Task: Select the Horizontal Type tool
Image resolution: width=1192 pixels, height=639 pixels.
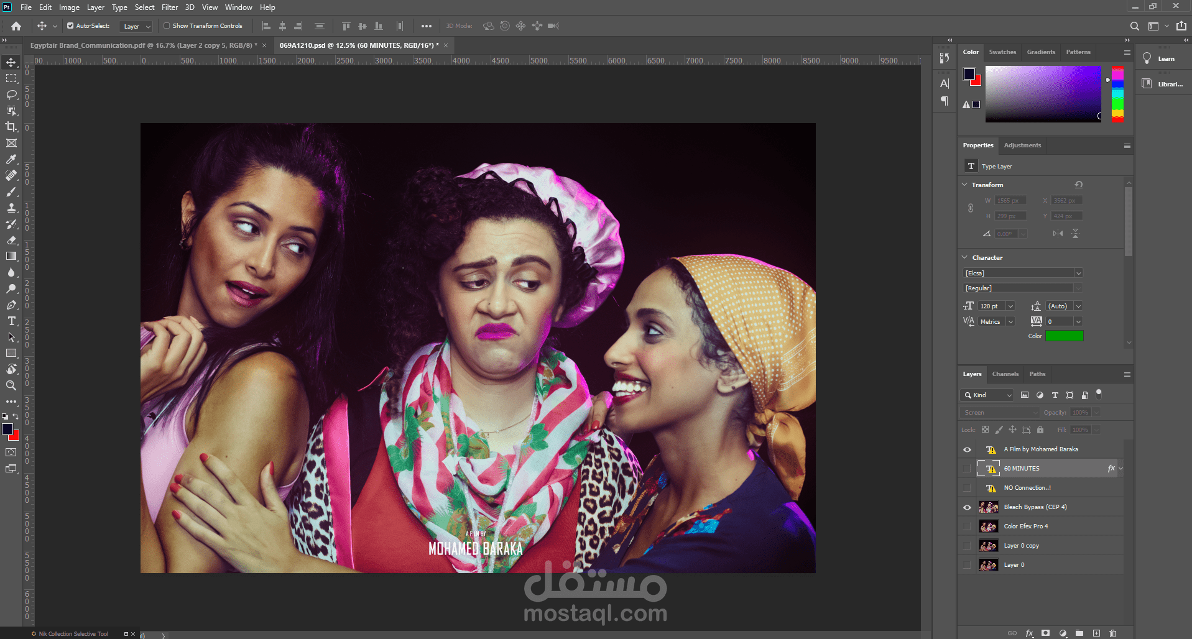Action: pos(11,321)
